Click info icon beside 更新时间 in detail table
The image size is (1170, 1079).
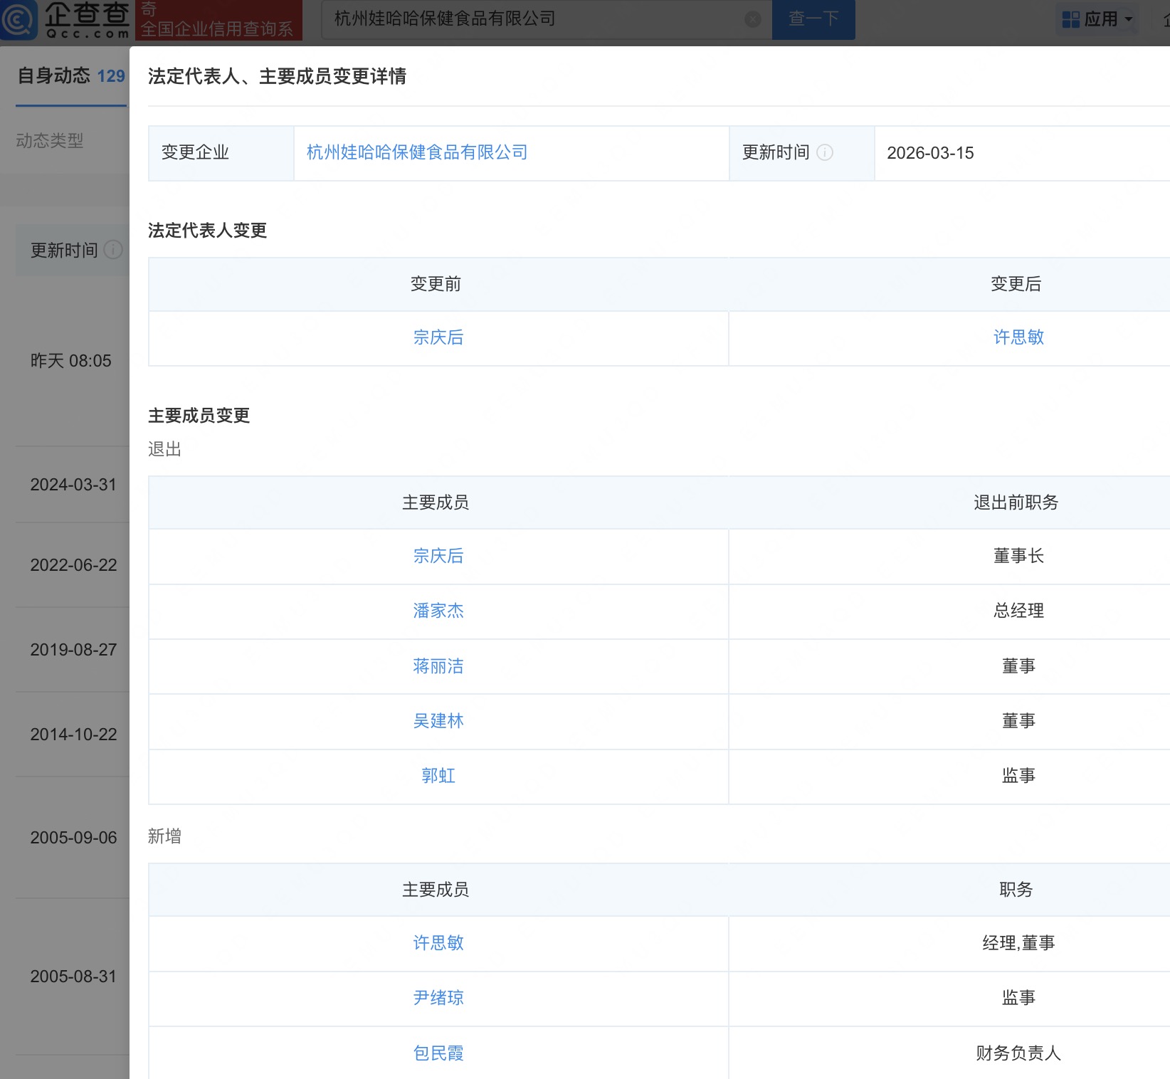[x=825, y=152]
